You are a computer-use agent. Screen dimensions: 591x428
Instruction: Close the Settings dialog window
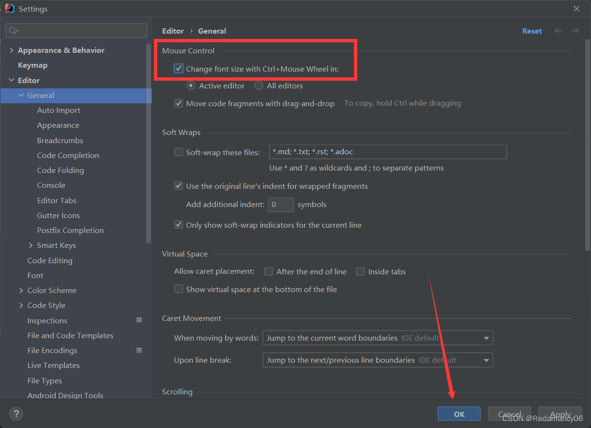click(577, 9)
